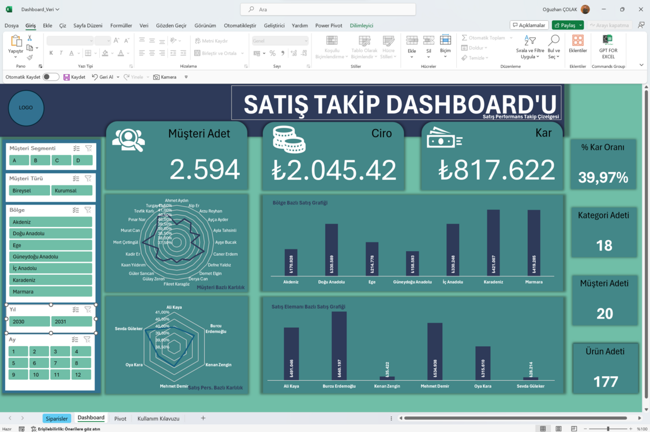650x432 pixels.
Task: Open Sırala ve Filtre Uygula
Action: (x=530, y=40)
